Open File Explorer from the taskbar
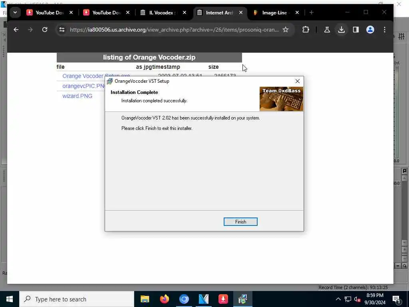409x307 pixels. tap(145, 299)
